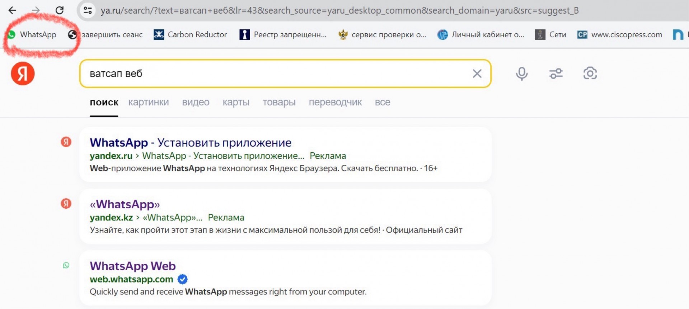Click the 'Узнайте, как пройти' description text
Viewport: 689px width, 309px height.
point(276,230)
